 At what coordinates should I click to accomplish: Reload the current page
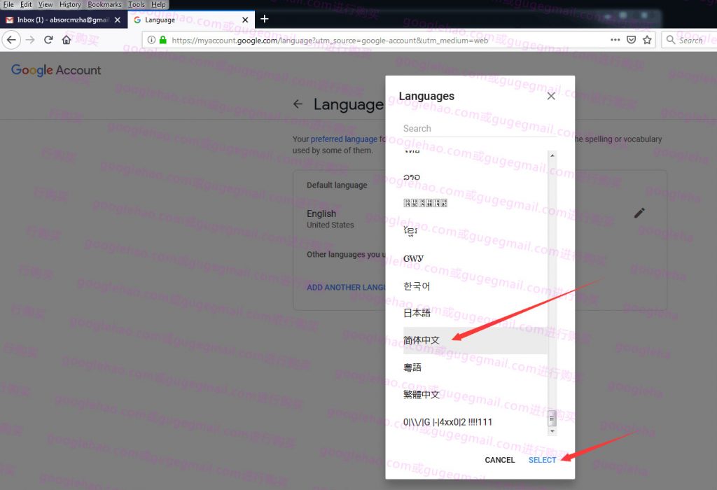click(48, 40)
